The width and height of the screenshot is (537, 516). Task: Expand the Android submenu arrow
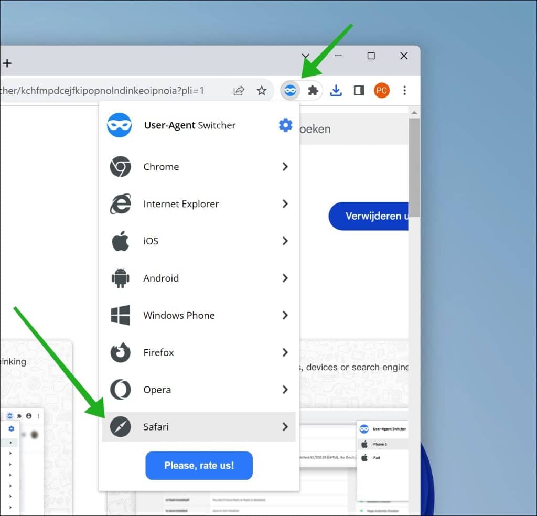point(285,278)
